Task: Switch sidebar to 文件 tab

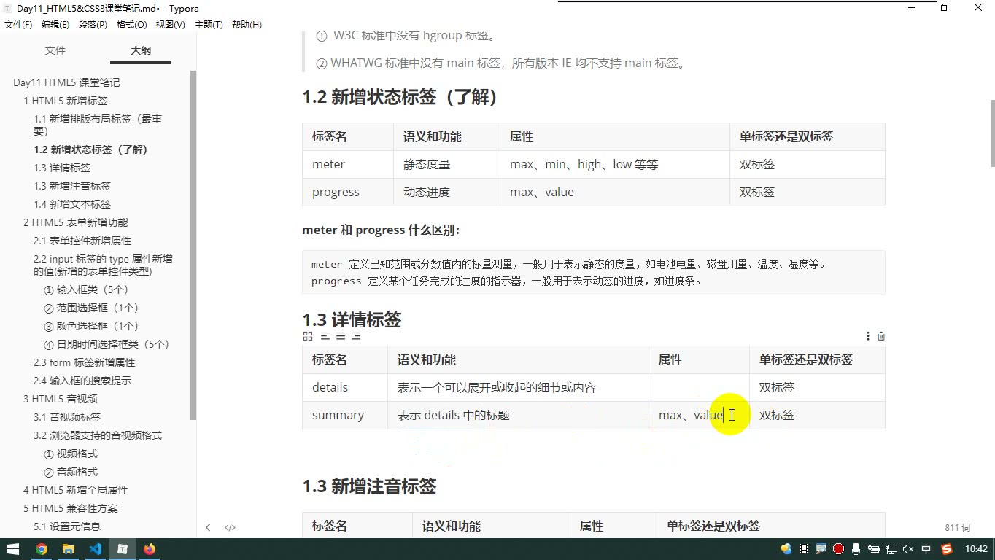Action: [55, 50]
